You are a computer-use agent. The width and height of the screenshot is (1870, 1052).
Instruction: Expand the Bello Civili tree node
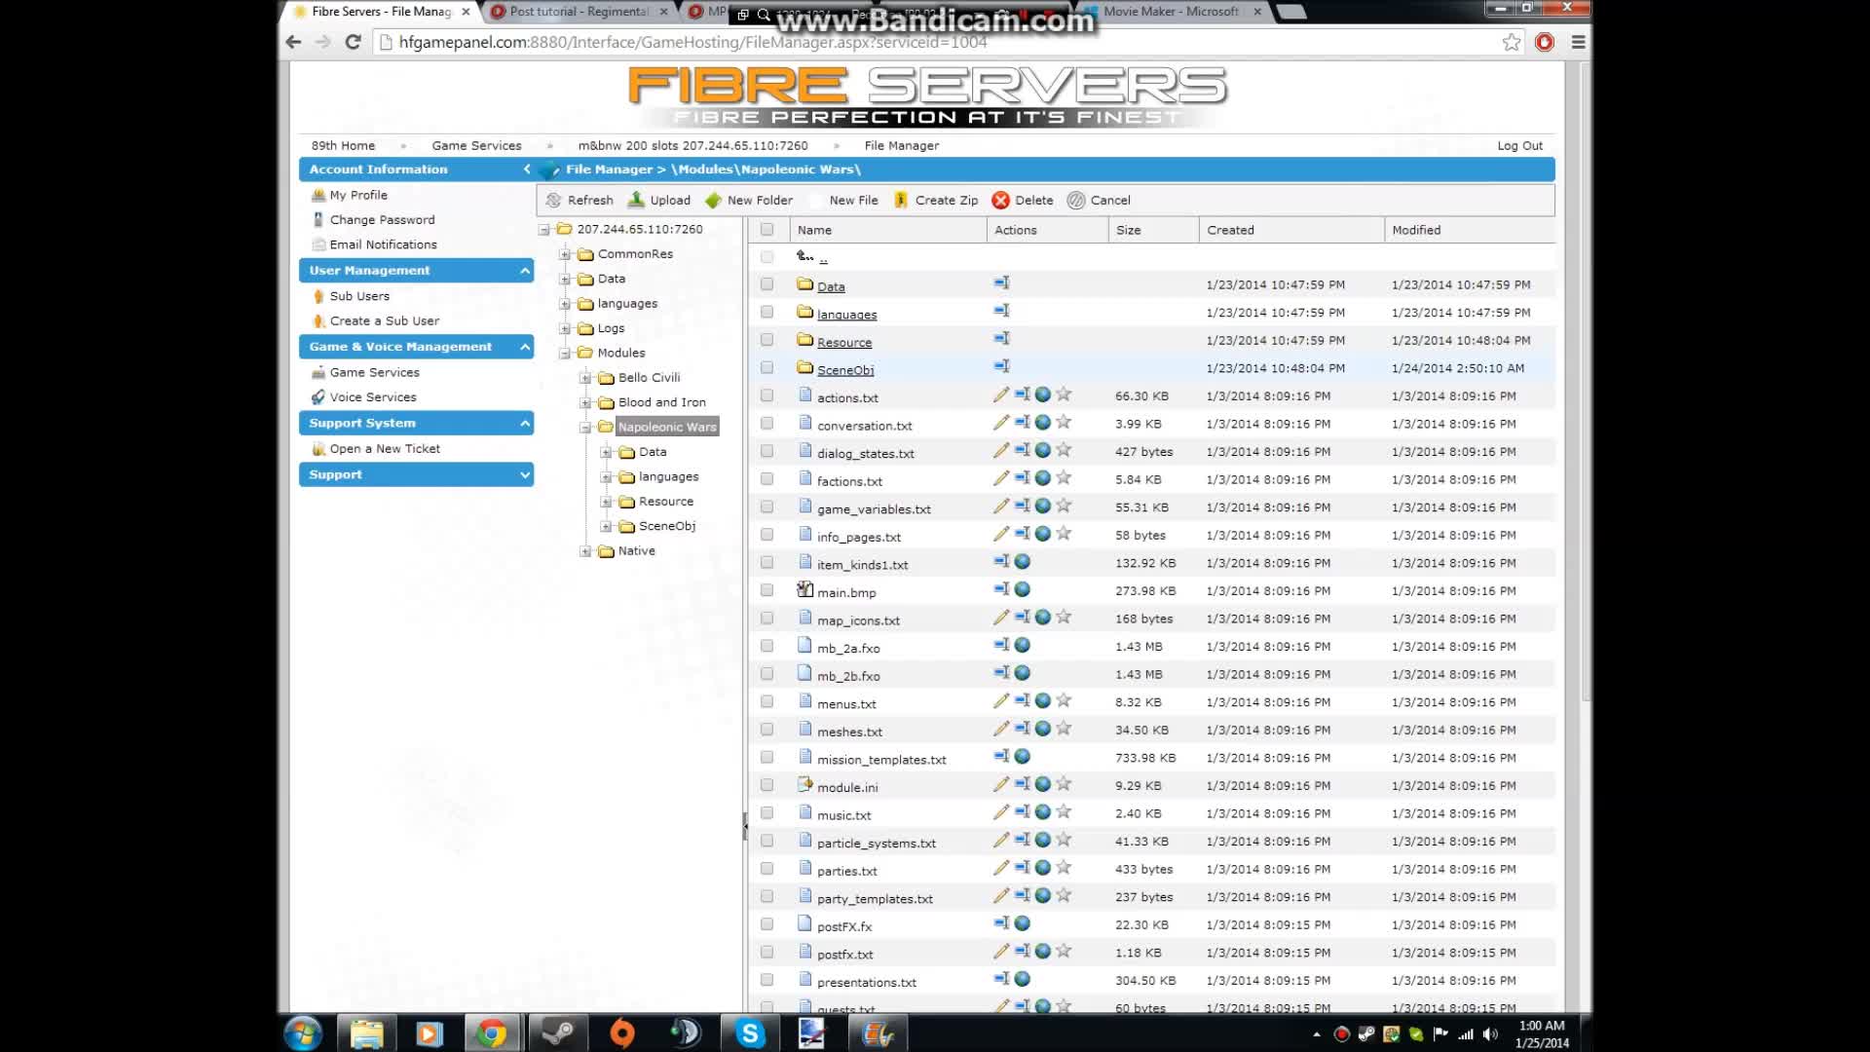point(585,378)
